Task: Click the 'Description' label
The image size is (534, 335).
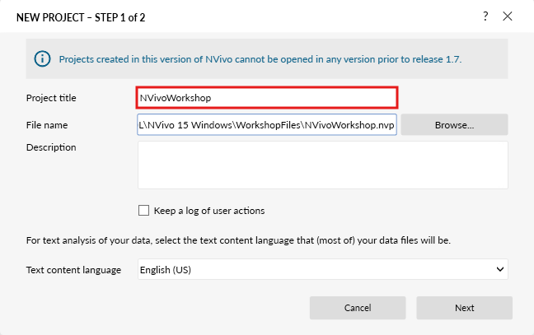Action: (x=51, y=147)
